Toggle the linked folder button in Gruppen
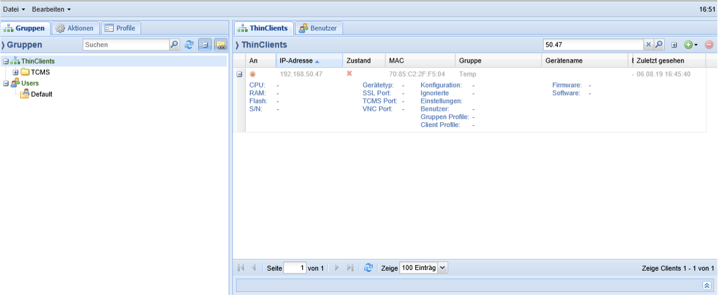This screenshot has width=720, height=295. click(221, 44)
